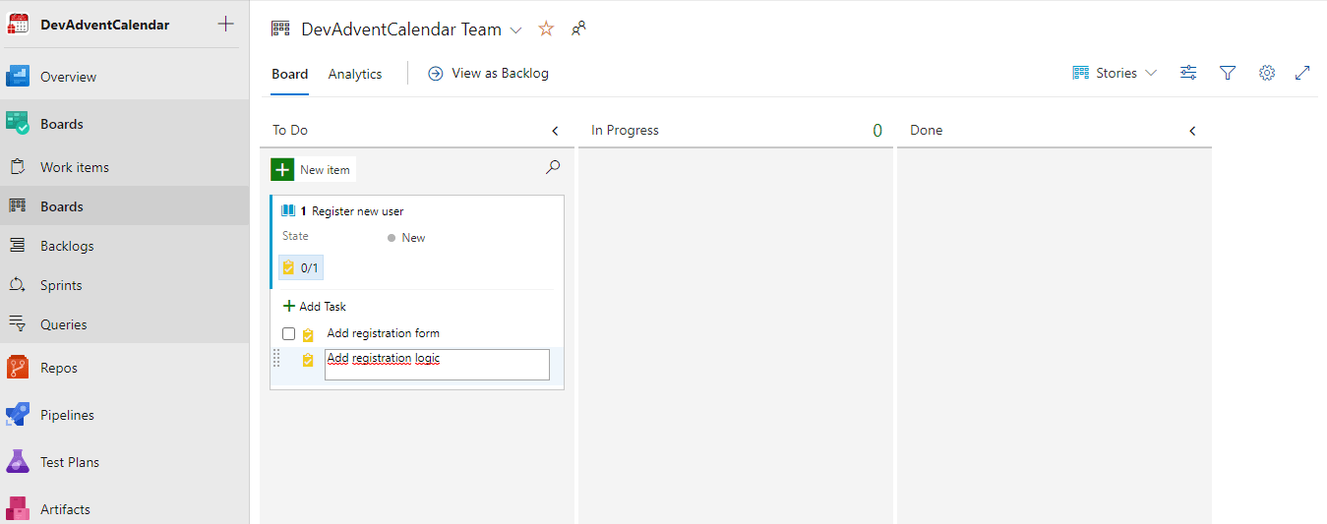This screenshot has height=524, width=1327.
Task: Collapse the To Do column
Action: tap(555, 131)
